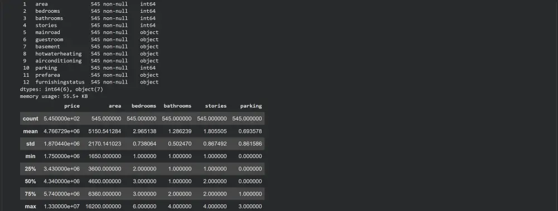This screenshot has height=211, width=558.
Task: Select the 'stories' column header in table
Action: pos(215,106)
